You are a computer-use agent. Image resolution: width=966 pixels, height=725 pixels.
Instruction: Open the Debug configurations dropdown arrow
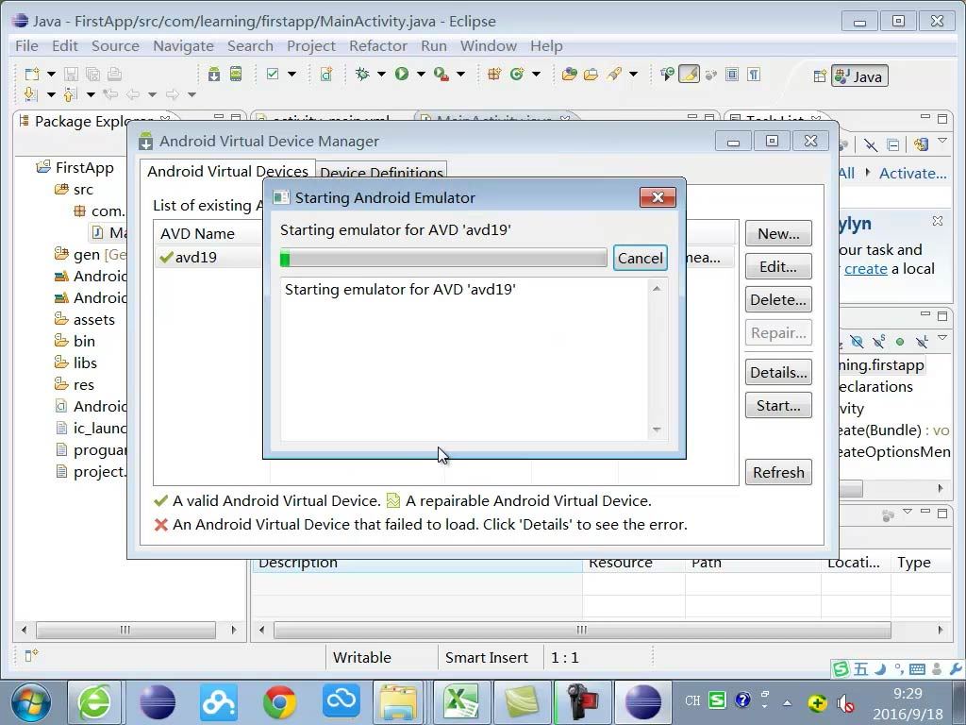(x=381, y=75)
